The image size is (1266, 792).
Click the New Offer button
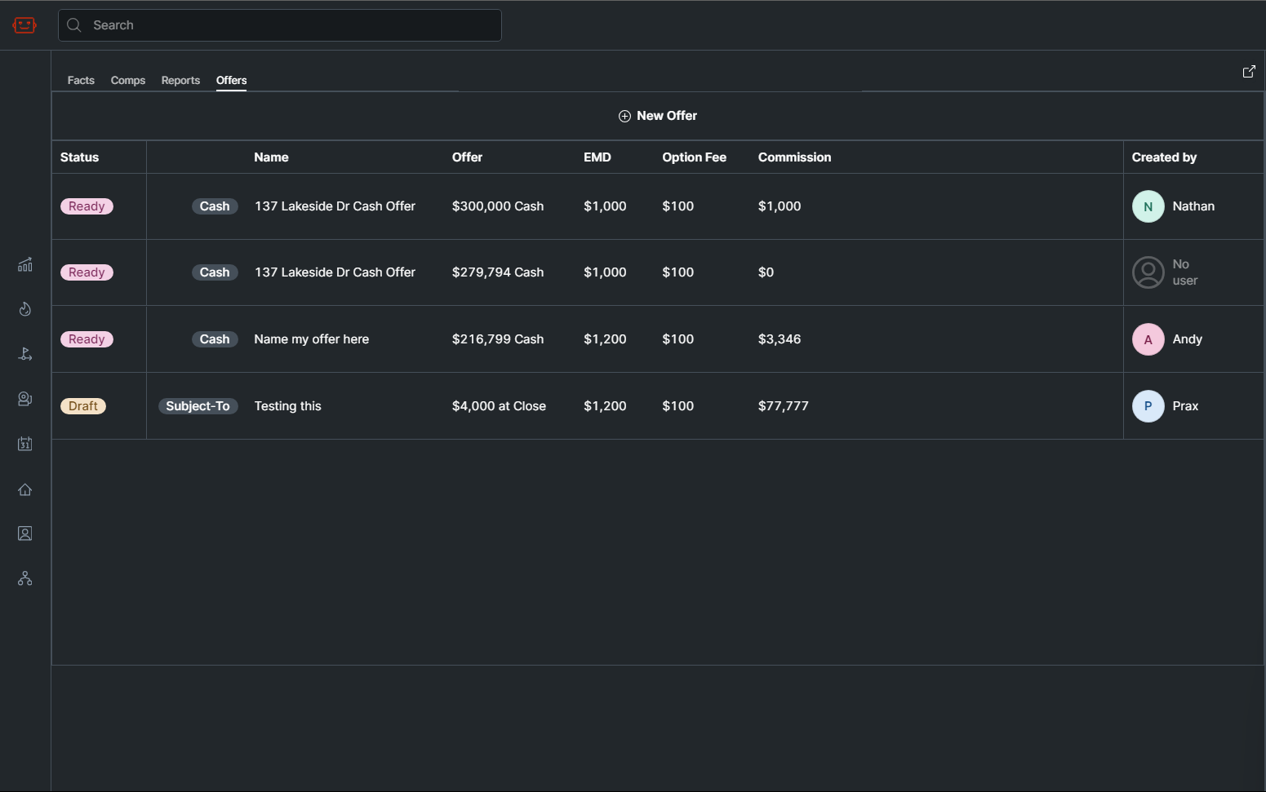tap(658, 116)
